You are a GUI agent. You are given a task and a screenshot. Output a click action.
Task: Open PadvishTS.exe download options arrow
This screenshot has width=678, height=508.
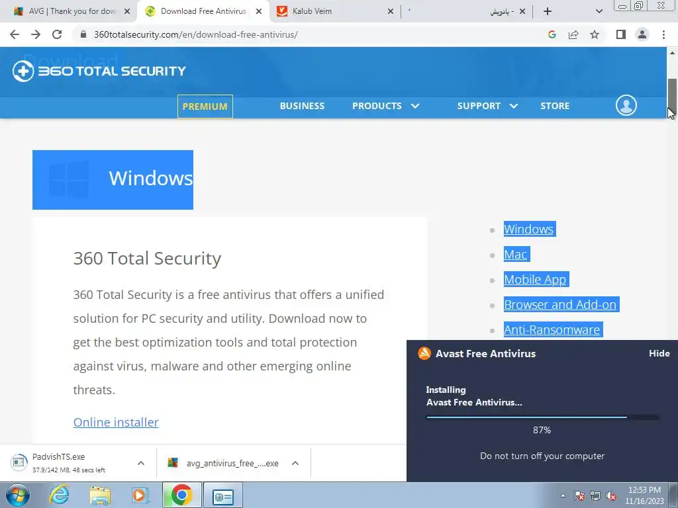coord(141,463)
